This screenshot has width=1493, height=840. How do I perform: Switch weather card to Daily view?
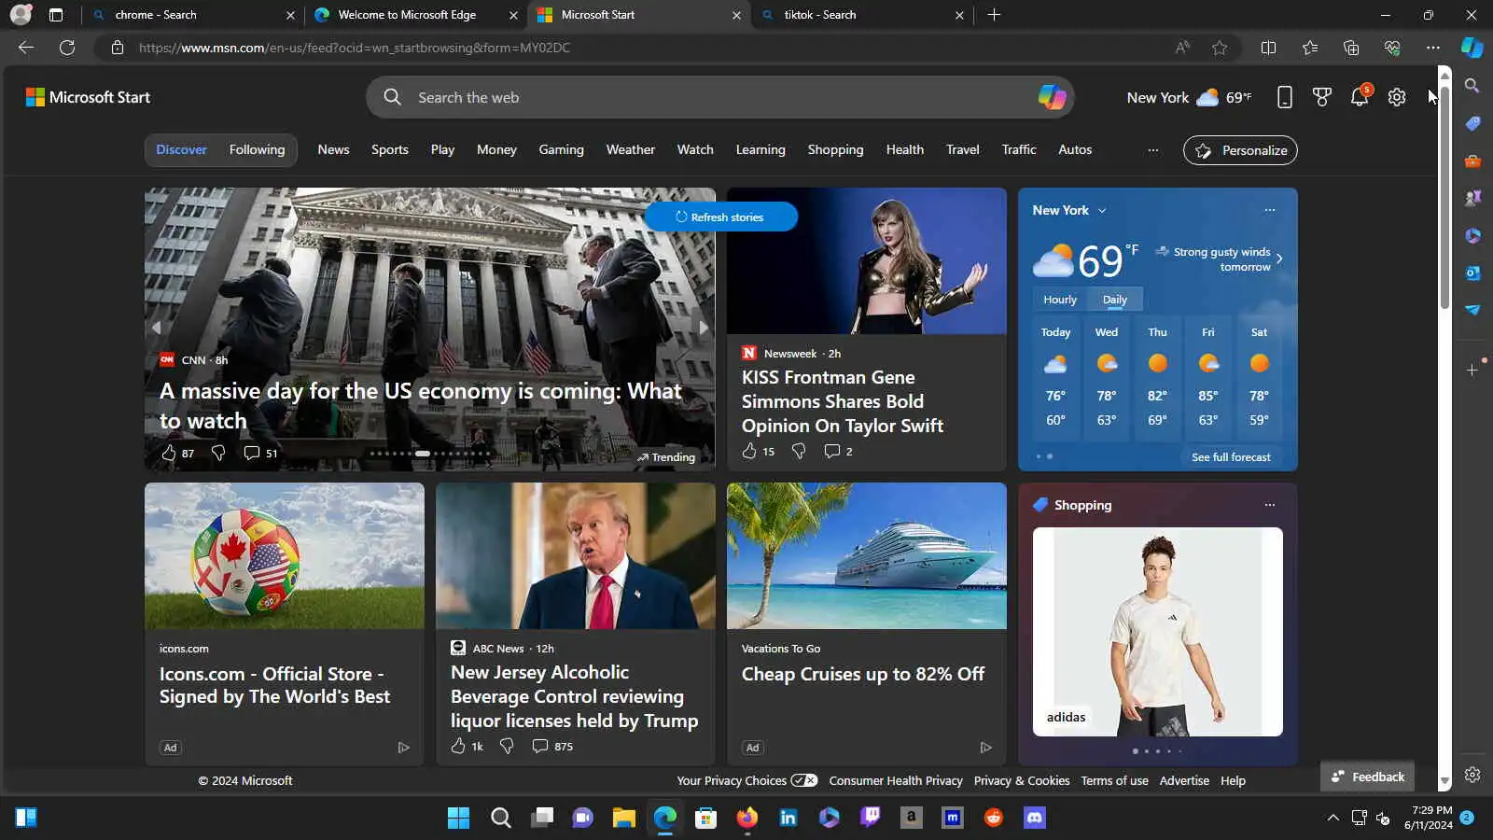[x=1115, y=300]
